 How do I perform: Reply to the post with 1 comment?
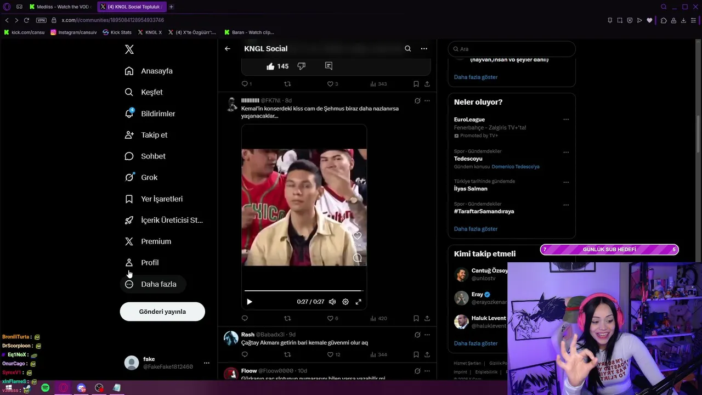tap(245, 84)
